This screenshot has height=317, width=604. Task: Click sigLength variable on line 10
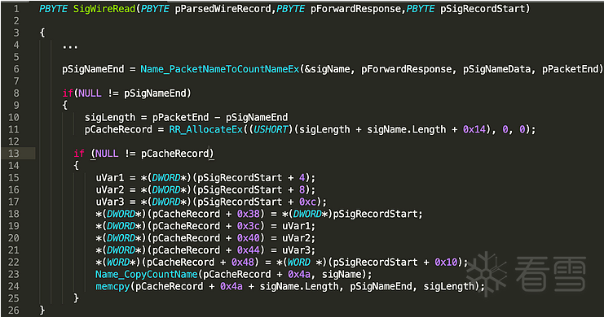110,117
